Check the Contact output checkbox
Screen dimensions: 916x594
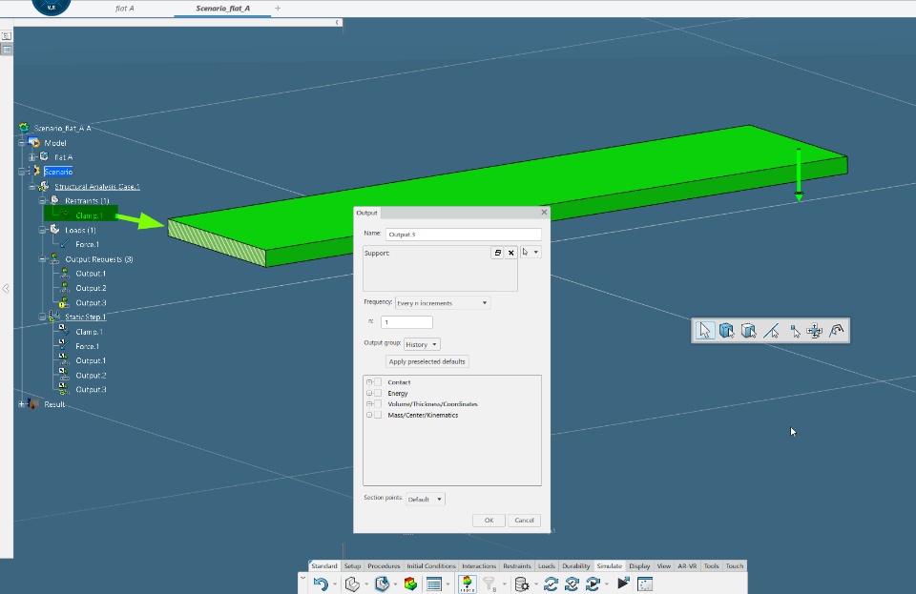378,382
